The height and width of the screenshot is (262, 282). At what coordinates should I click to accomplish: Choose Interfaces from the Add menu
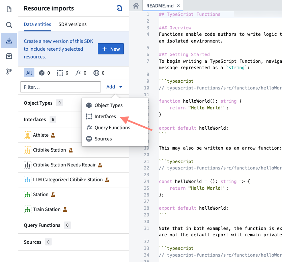pyautogui.click(x=105, y=116)
